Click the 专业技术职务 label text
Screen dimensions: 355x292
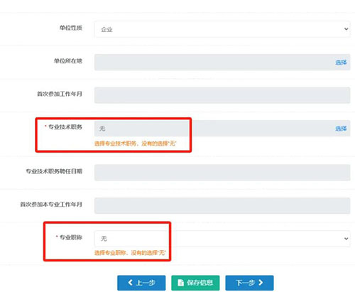65,127
